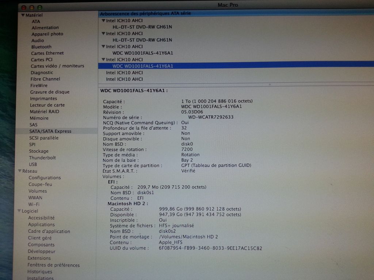This screenshot has width=374, height=280.
Task: Open the Audio category
Action: pyautogui.click(x=38, y=40)
